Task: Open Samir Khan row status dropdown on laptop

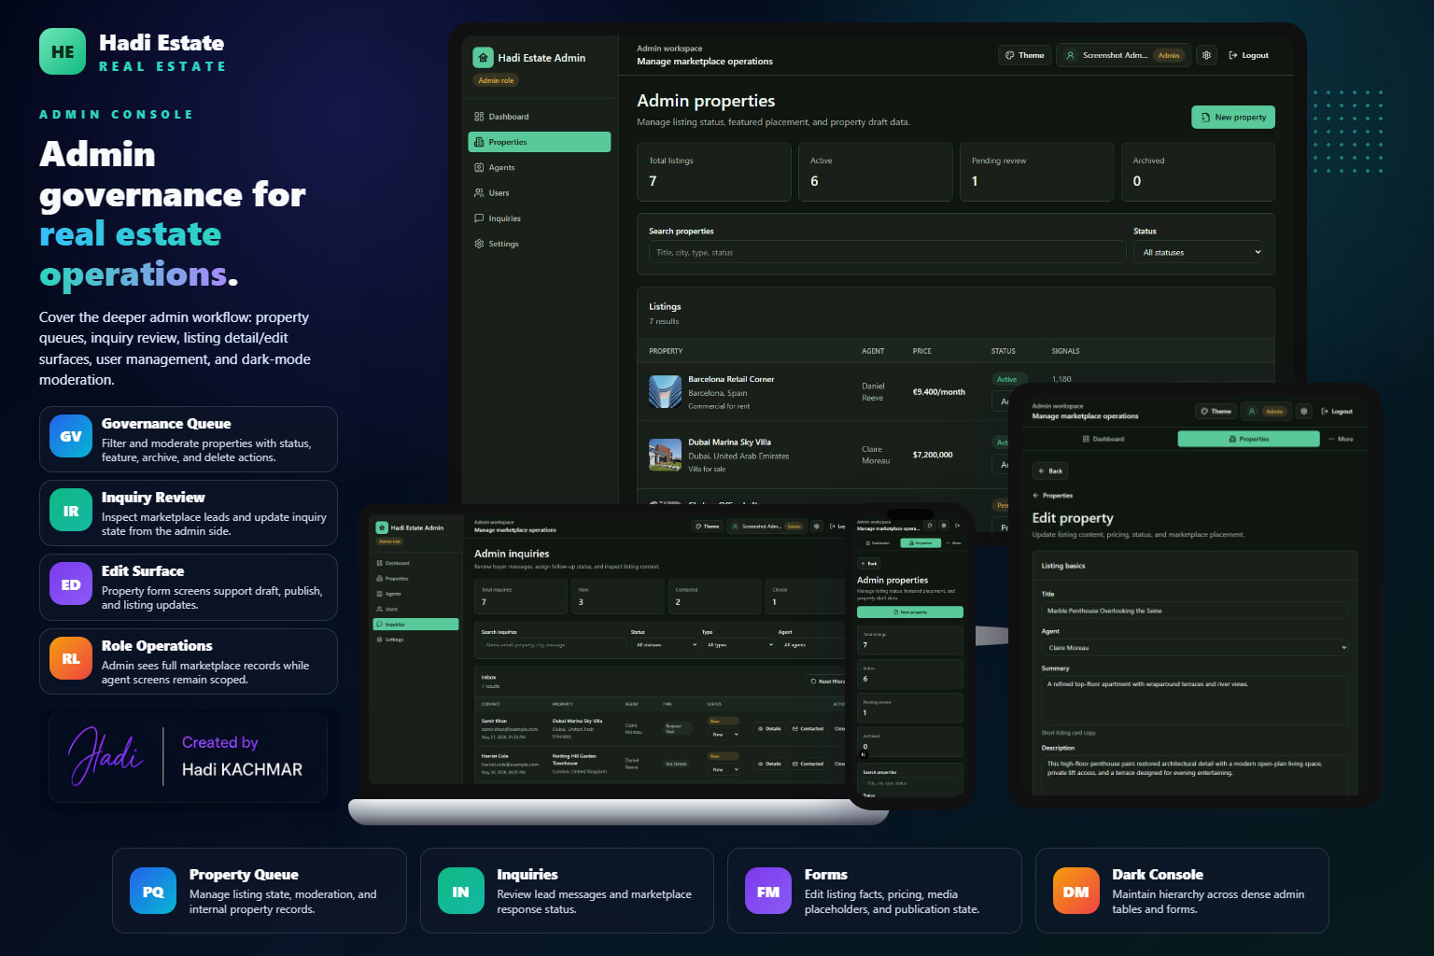Action: [724, 735]
